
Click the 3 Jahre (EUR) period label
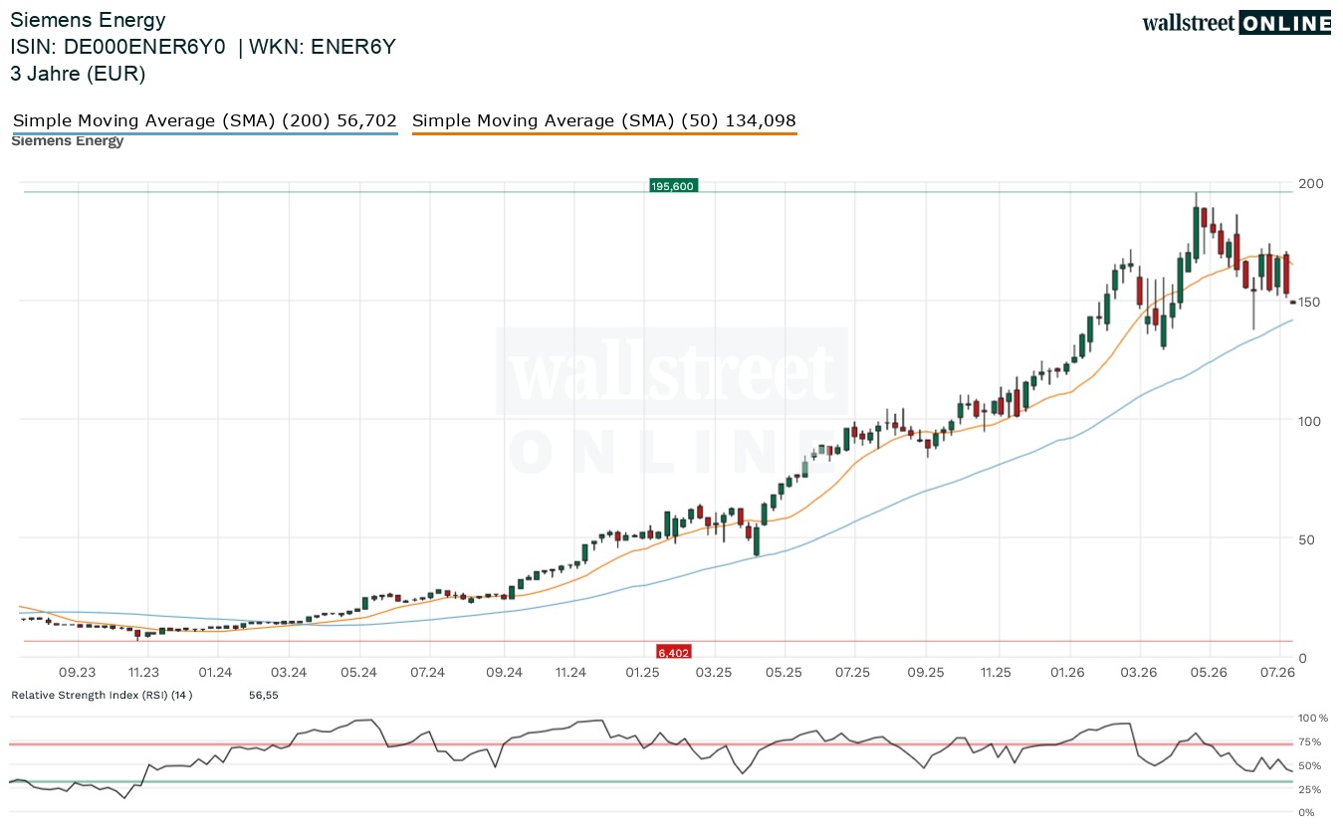point(78,74)
